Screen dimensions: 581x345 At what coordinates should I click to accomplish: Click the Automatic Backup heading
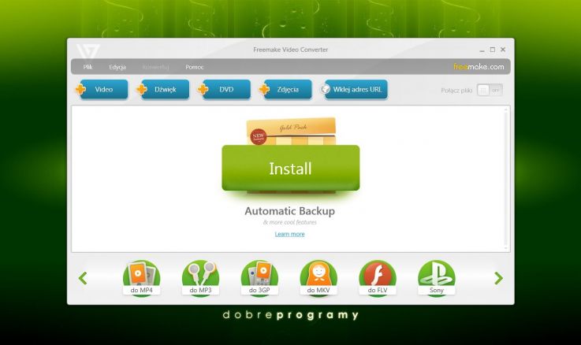point(290,211)
